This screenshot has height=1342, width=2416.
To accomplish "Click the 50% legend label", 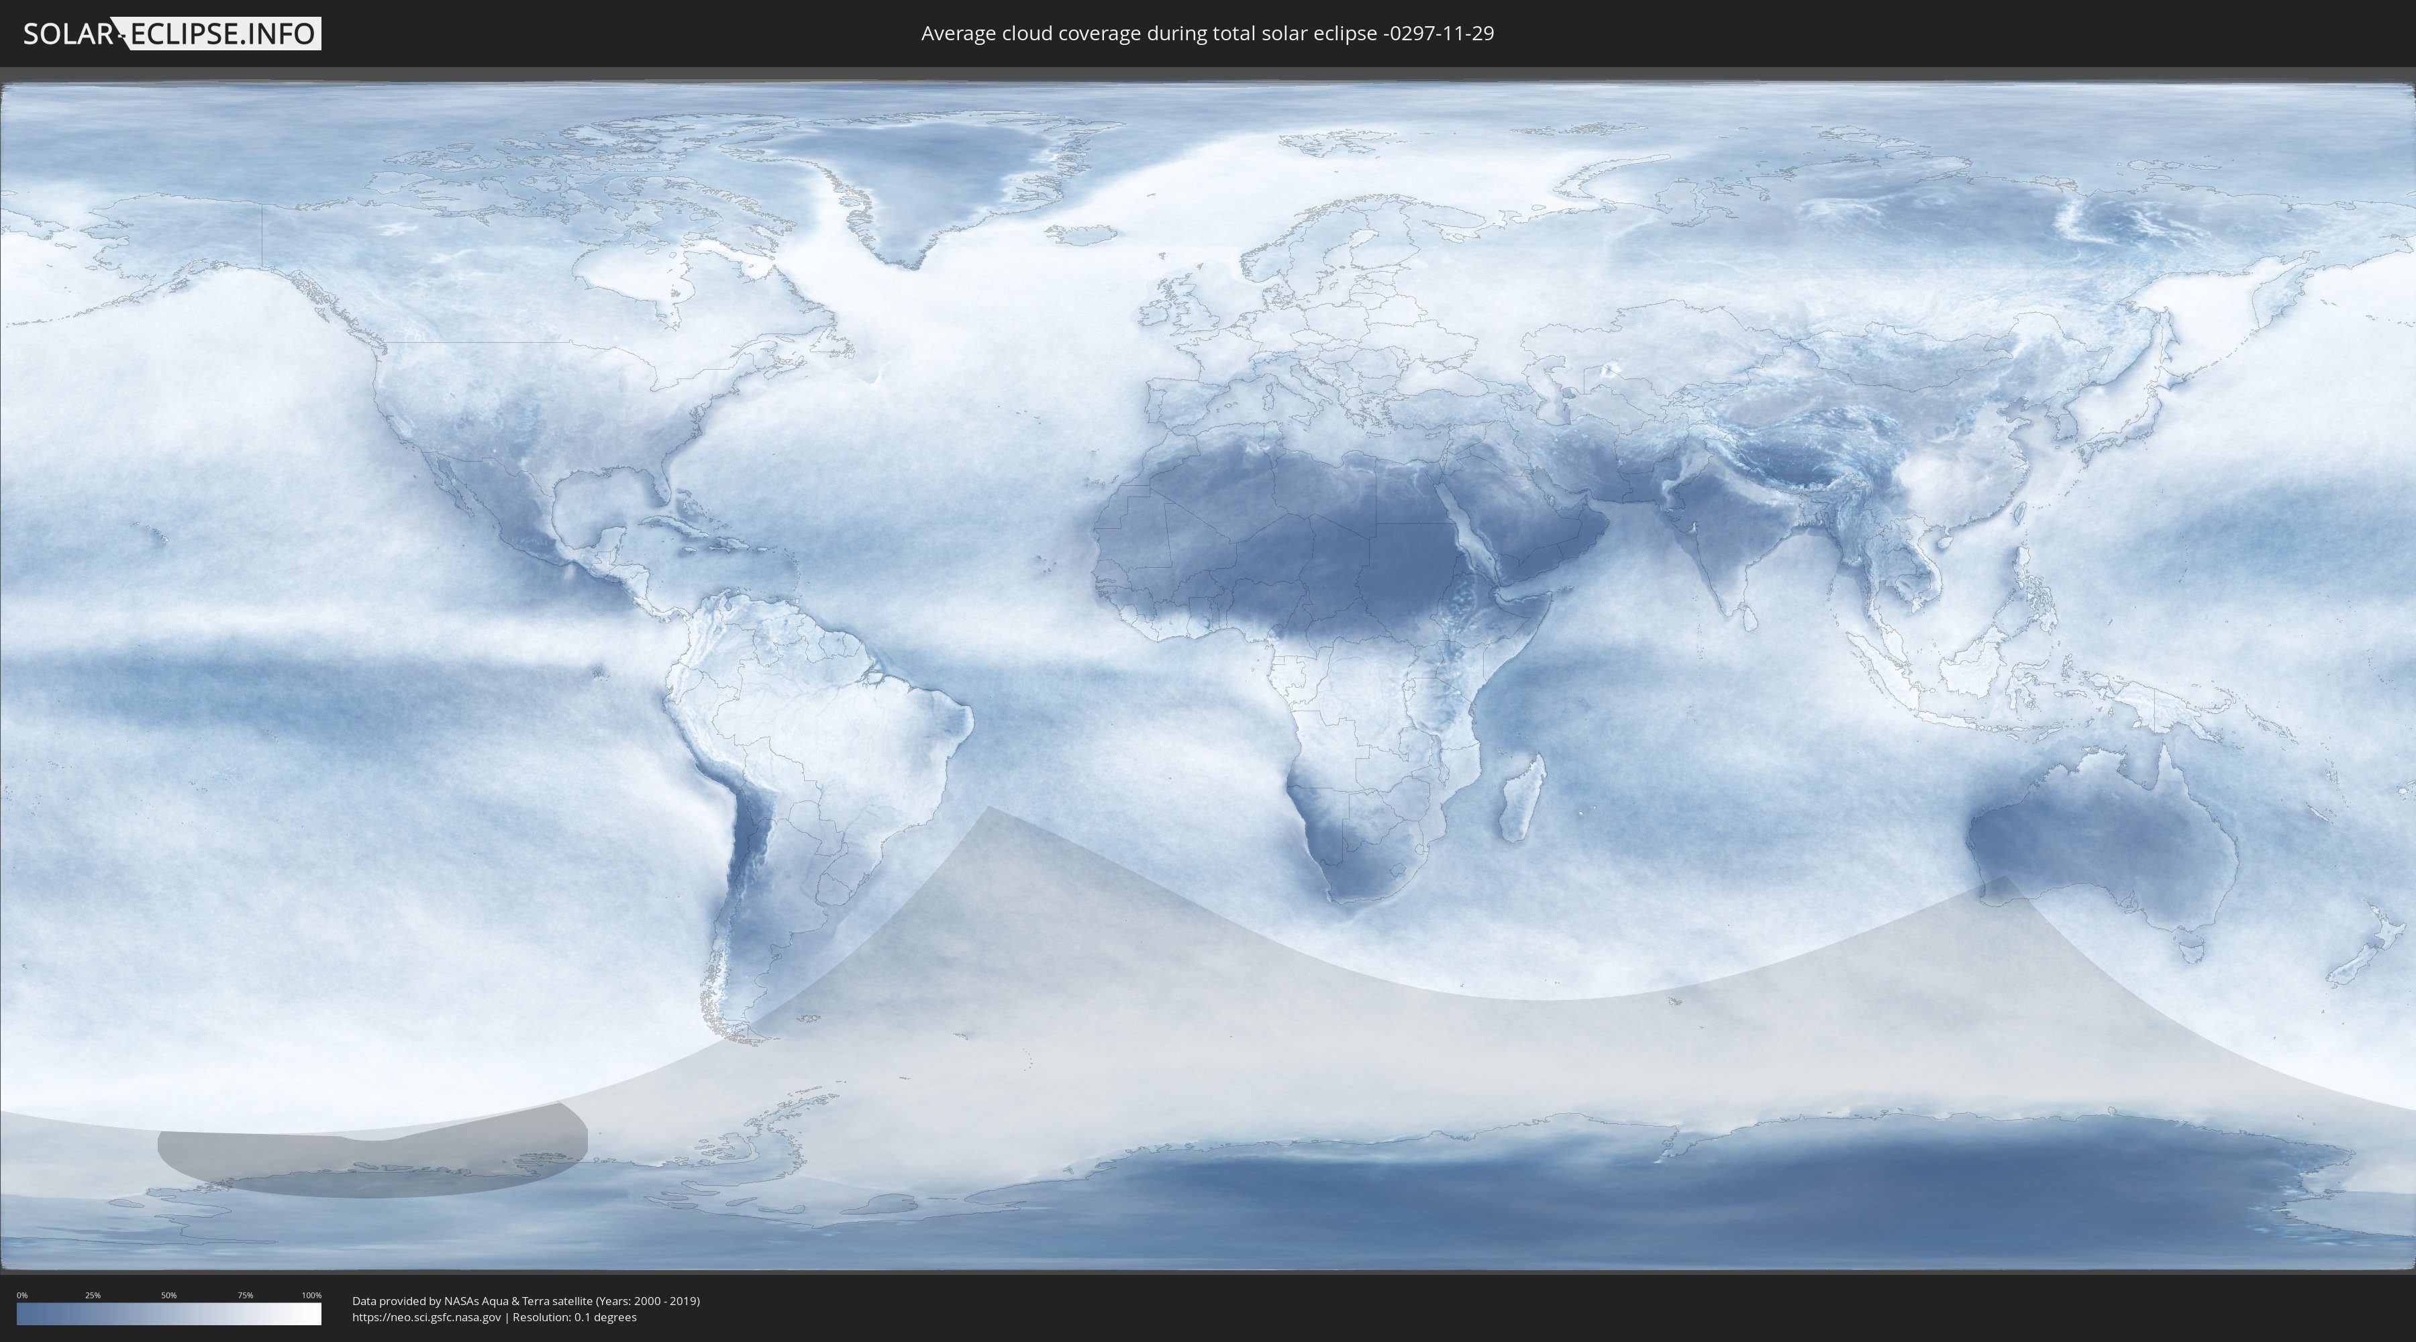I will (x=169, y=1295).
